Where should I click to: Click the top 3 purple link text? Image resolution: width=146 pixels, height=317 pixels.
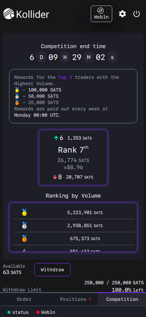65,77
